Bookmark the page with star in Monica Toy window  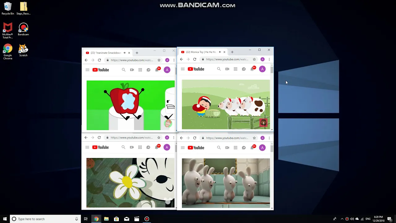coord(254,59)
